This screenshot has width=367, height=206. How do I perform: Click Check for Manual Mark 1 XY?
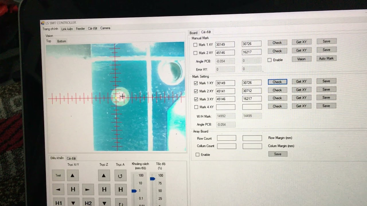(277, 43)
